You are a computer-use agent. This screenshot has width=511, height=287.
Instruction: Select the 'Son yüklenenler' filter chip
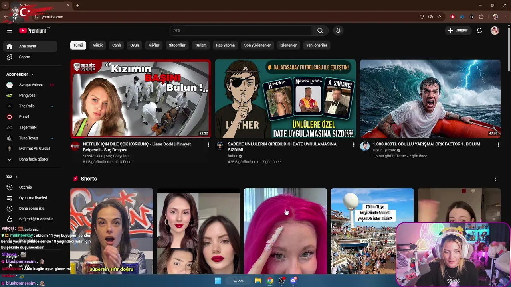coord(257,45)
